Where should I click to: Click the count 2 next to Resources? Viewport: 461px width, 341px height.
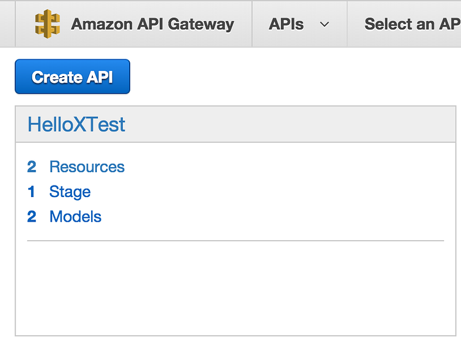point(32,166)
